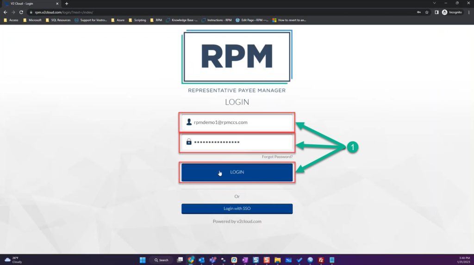Bookmark this page with the star icon
474x265 pixels.
click(x=427, y=12)
